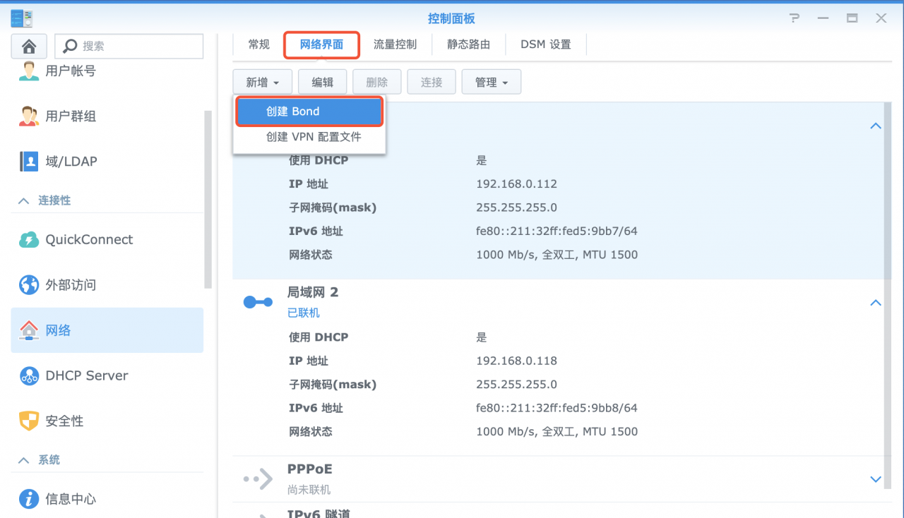Switch to the 流量控制 tab

395,44
